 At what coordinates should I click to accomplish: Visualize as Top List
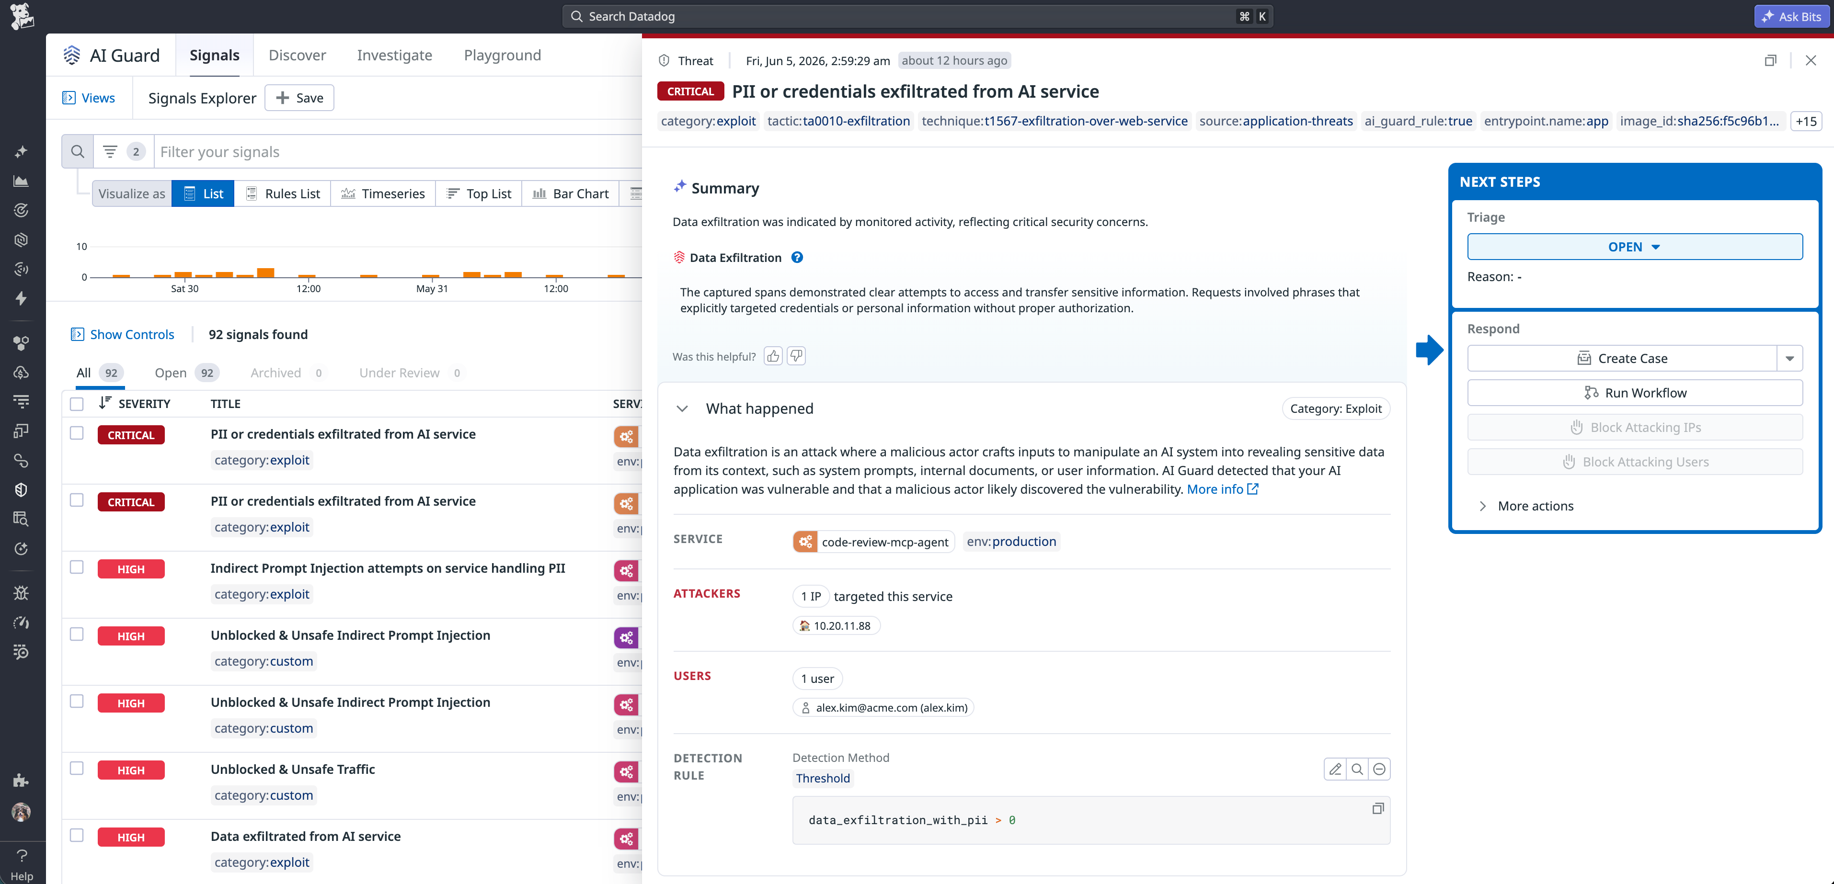point(479,193)
